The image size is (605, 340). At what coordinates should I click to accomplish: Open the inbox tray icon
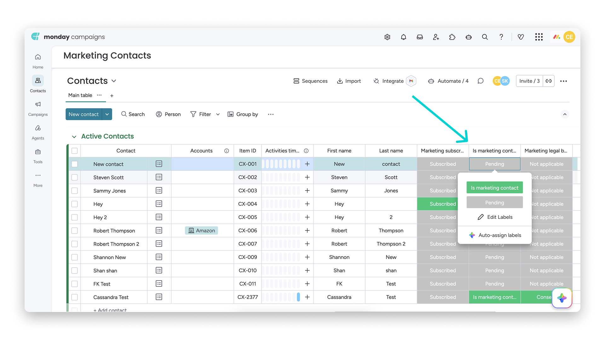click(x=420, y=37)
